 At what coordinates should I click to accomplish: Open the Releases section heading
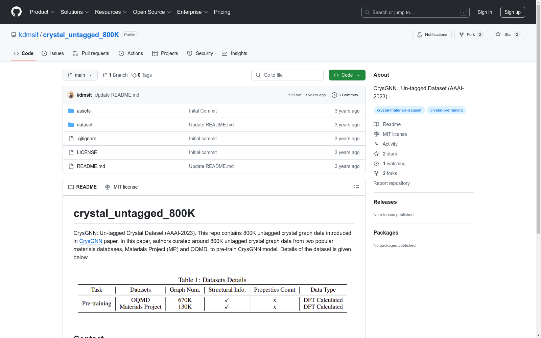click(385, 202)
